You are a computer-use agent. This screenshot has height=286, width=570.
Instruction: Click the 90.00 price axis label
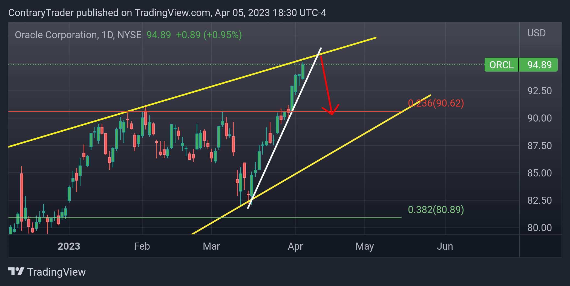click(539, 118)
